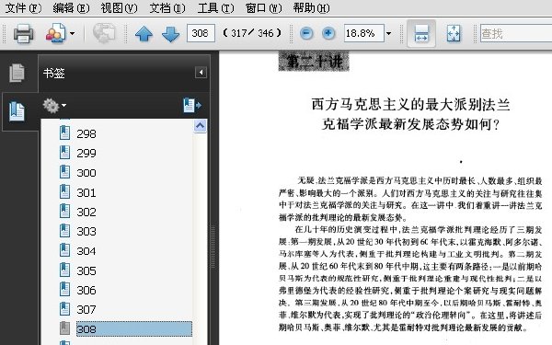Click the bookmarks list scroll up arrow
Viewport: 552px width, 345px height.
(200, 126)
